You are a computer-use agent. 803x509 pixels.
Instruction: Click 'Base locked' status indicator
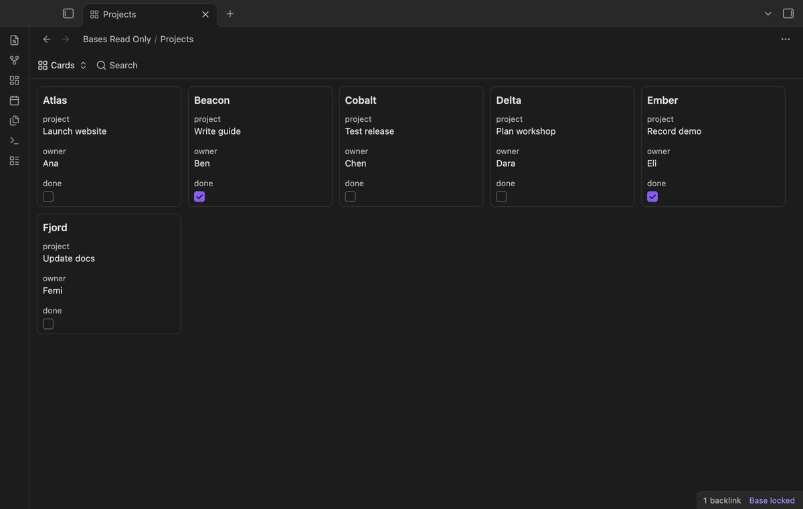772,500
